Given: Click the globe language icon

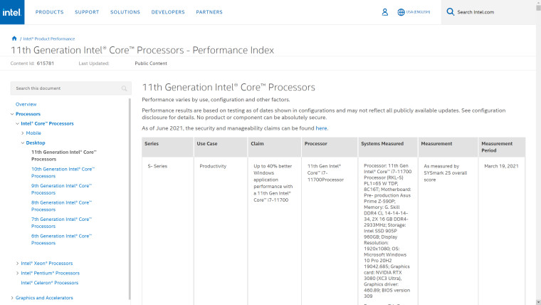Looking at the screenshot, I should tap(401, 12).
